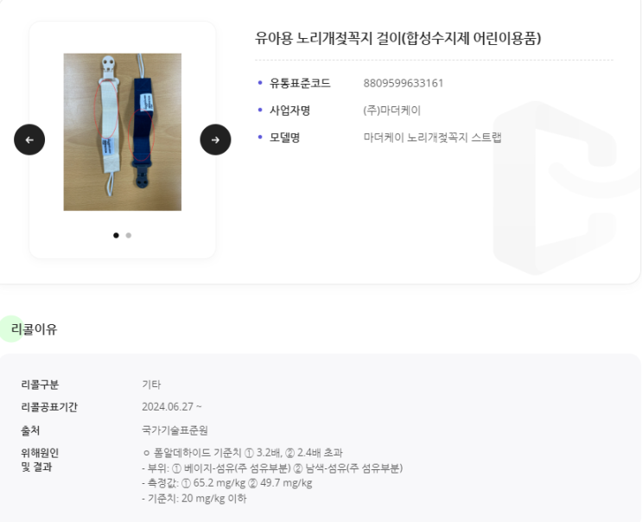Image resolution: width=642 pixels, height=522 pixels.
Task: Click the 모델명 label
Action: [284, 137]
